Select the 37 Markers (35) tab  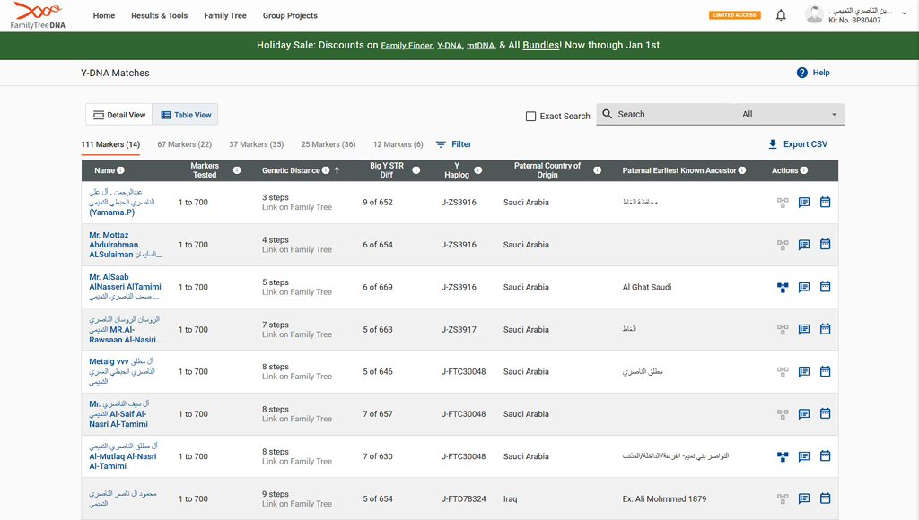click(x=256, y=144)
